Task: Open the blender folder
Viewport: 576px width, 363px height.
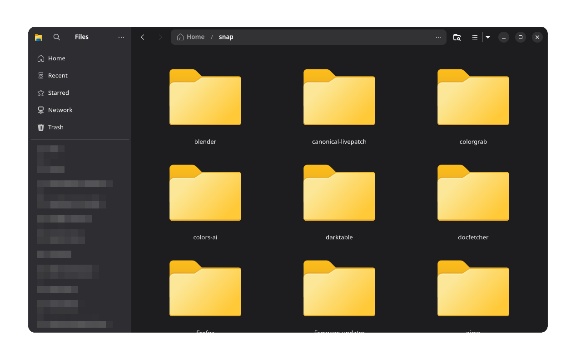Action: point(205,97)
